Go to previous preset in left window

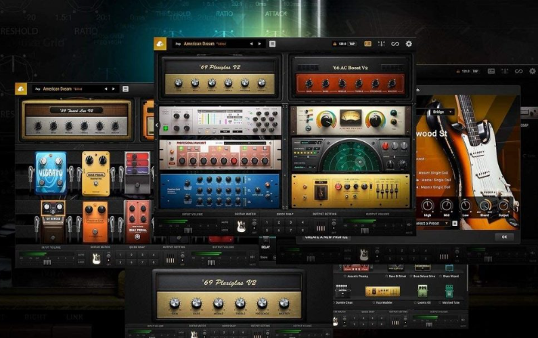click(x=106, y=89)
